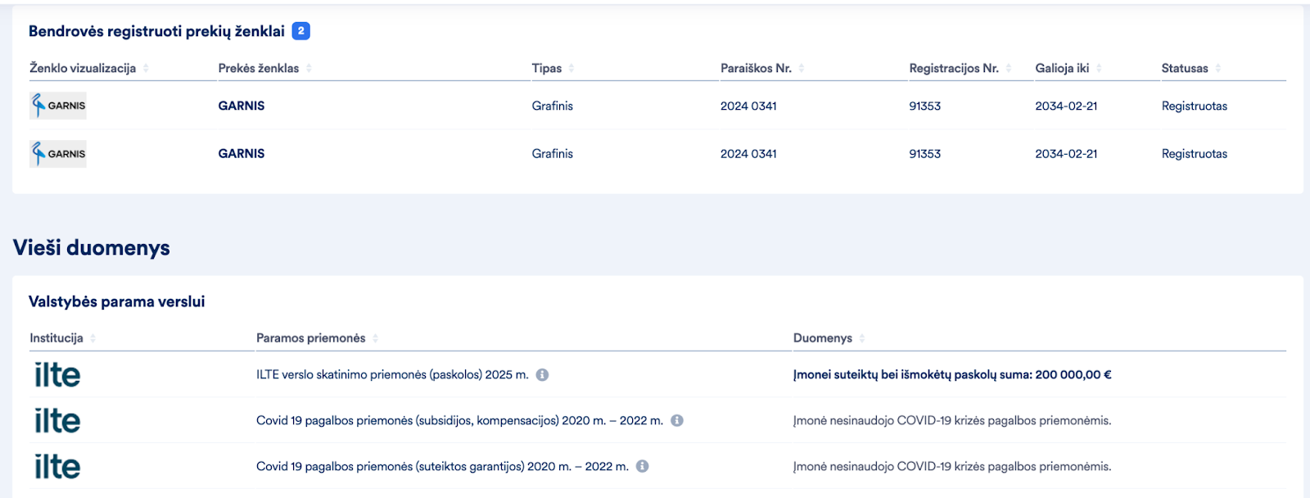Select Registruotas status in first trademark row
Viewport: 1310px width, 498px height.
(1195, 106)
